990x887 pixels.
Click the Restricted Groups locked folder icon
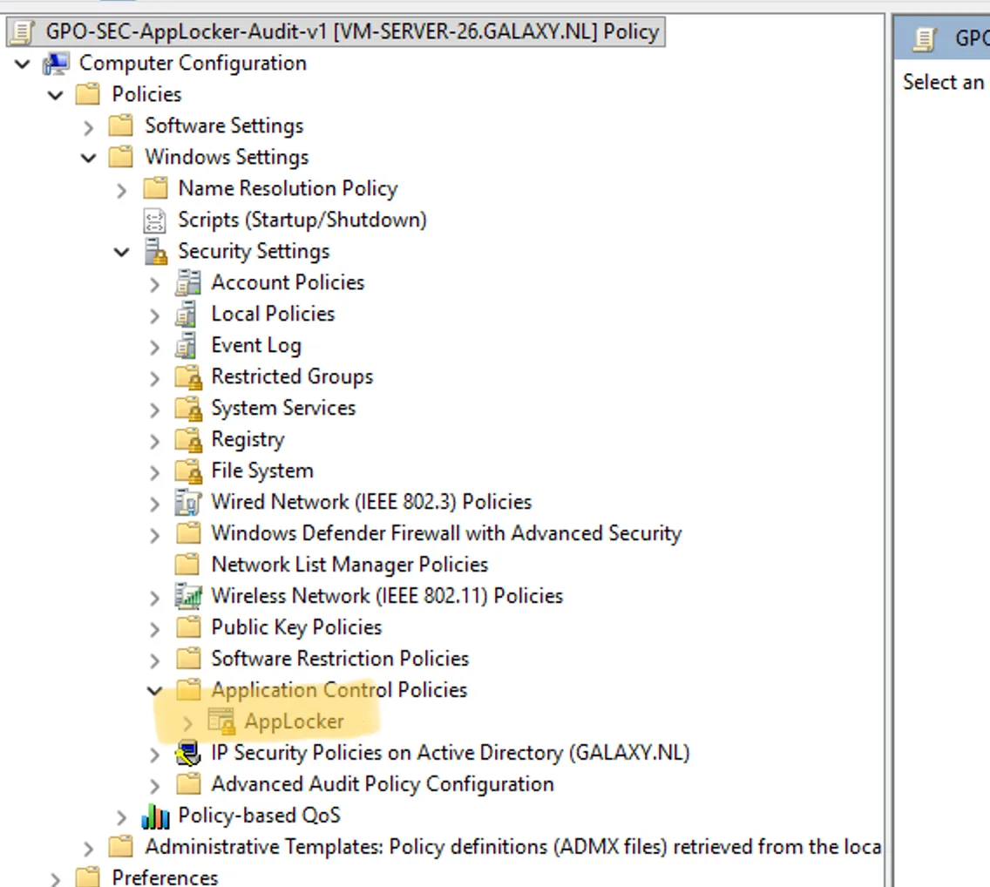click(188, 377)
